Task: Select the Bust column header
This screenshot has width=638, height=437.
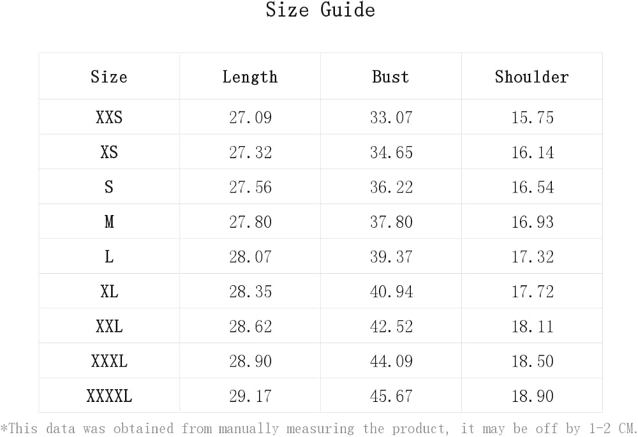Action: point(390,77)
